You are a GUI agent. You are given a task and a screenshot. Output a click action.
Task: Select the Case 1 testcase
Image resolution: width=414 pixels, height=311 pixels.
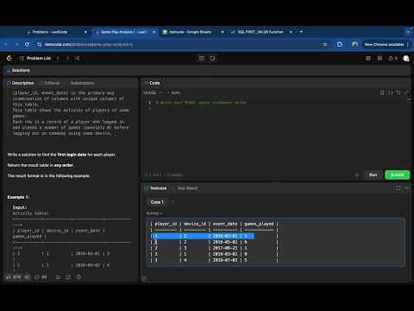coord(157,202)
